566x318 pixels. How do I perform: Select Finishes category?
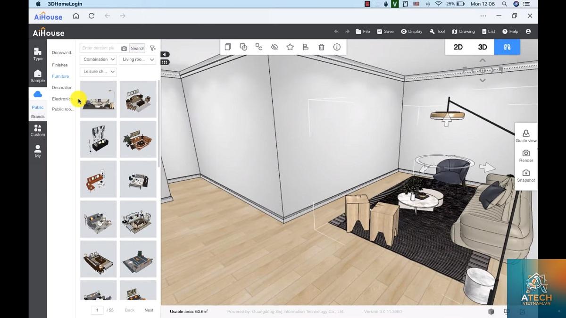60,65
